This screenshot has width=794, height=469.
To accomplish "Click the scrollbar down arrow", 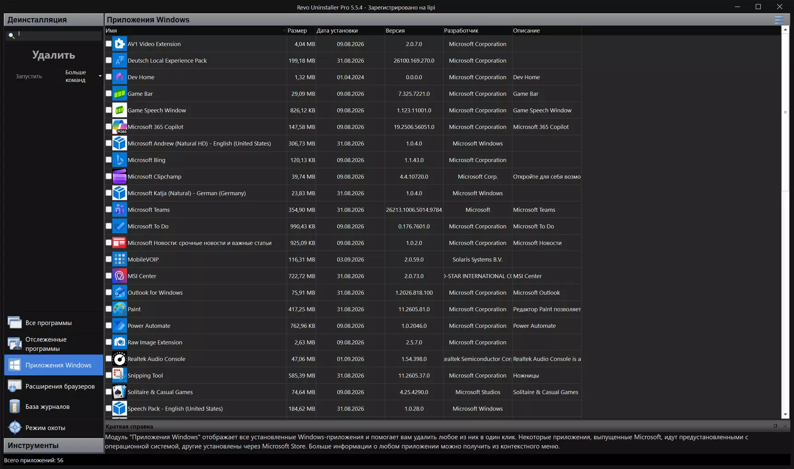I will (785, 414).
